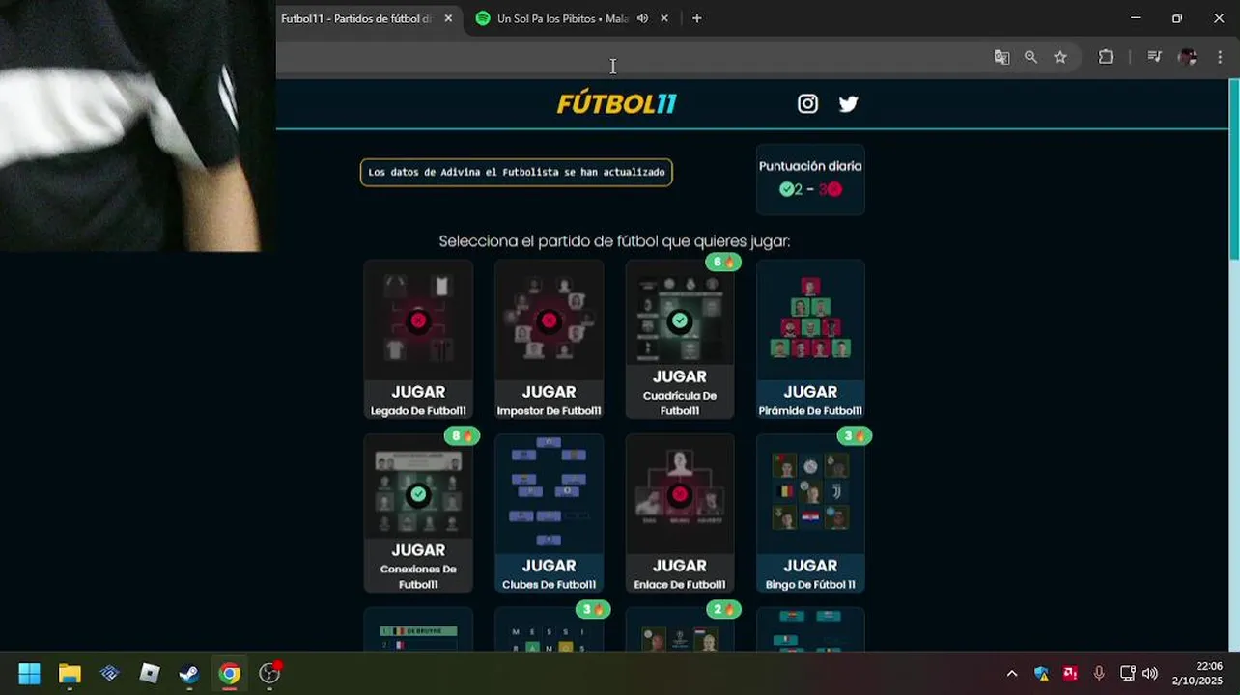This screenshot has width=1240, height=695.
Task: Click the Puntuación diaria score box
Action: (810, 179)
